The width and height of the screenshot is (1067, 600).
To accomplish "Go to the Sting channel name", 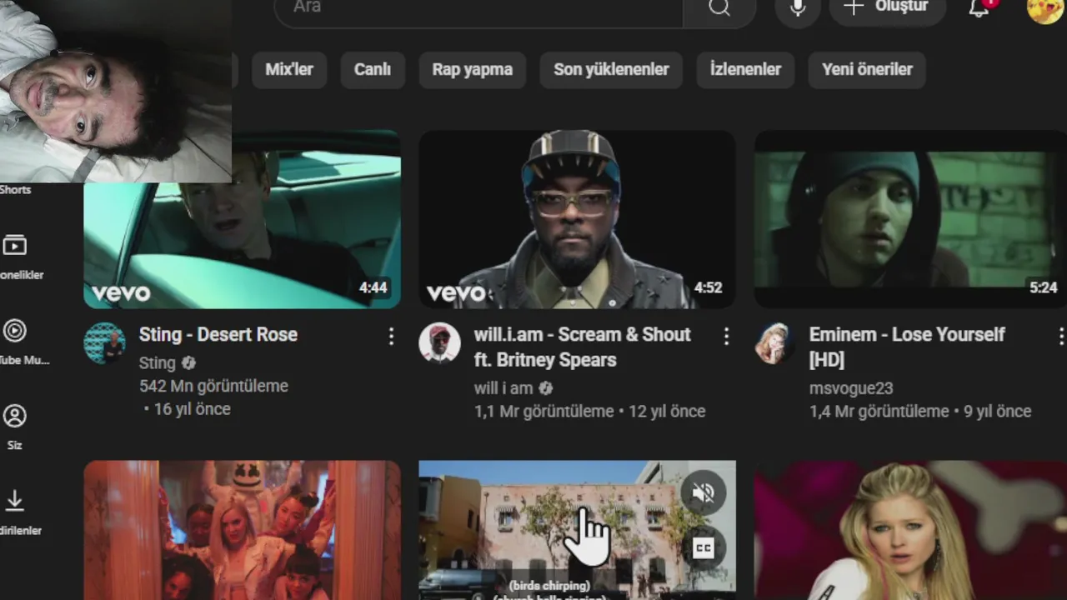I will click(x=158, y=362).
